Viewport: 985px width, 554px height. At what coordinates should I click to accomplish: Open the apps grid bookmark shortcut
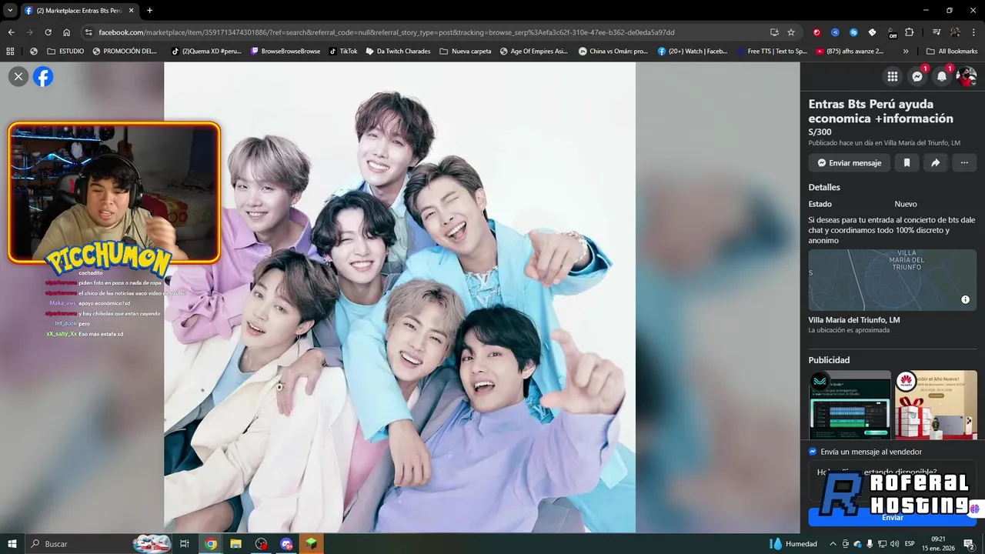pos(10,52)
